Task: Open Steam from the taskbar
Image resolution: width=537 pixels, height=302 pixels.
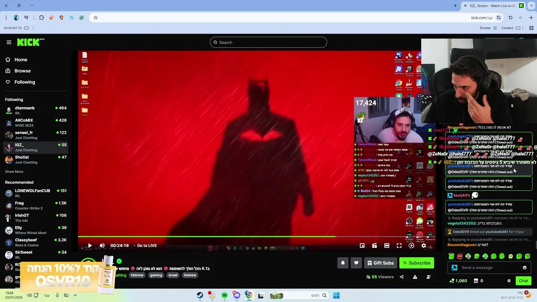Action: coord(200,295)
